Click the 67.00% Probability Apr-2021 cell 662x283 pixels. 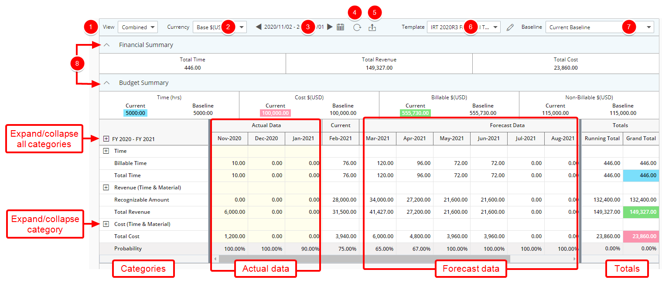click(x=415, y=249)
